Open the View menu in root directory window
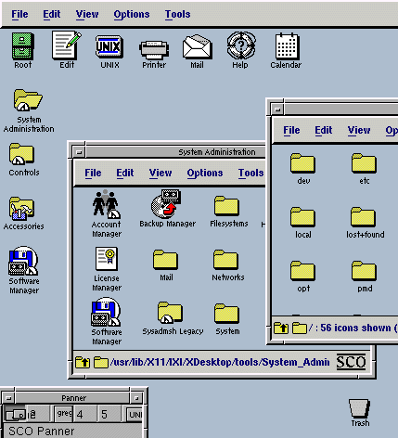 (x=359, y=130)
